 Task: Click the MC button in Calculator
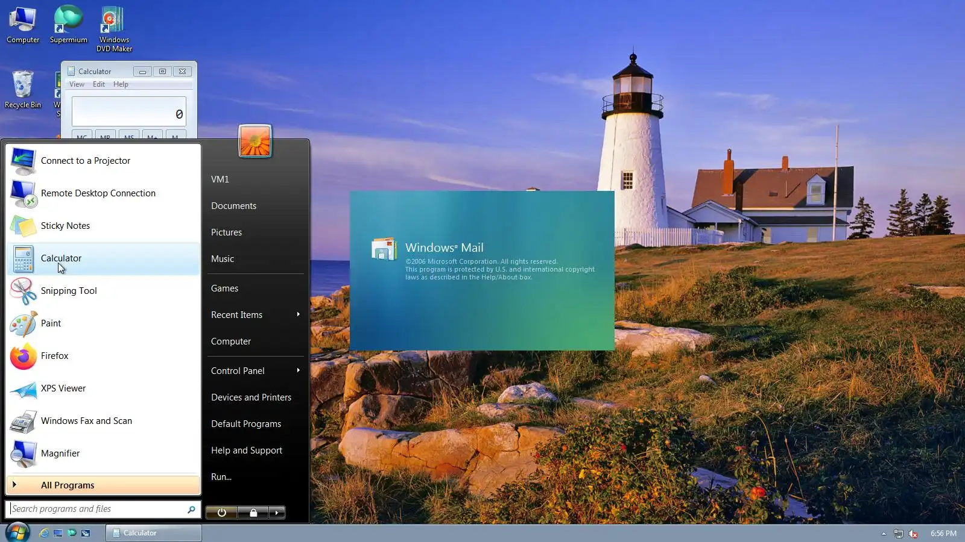point(82,135)
